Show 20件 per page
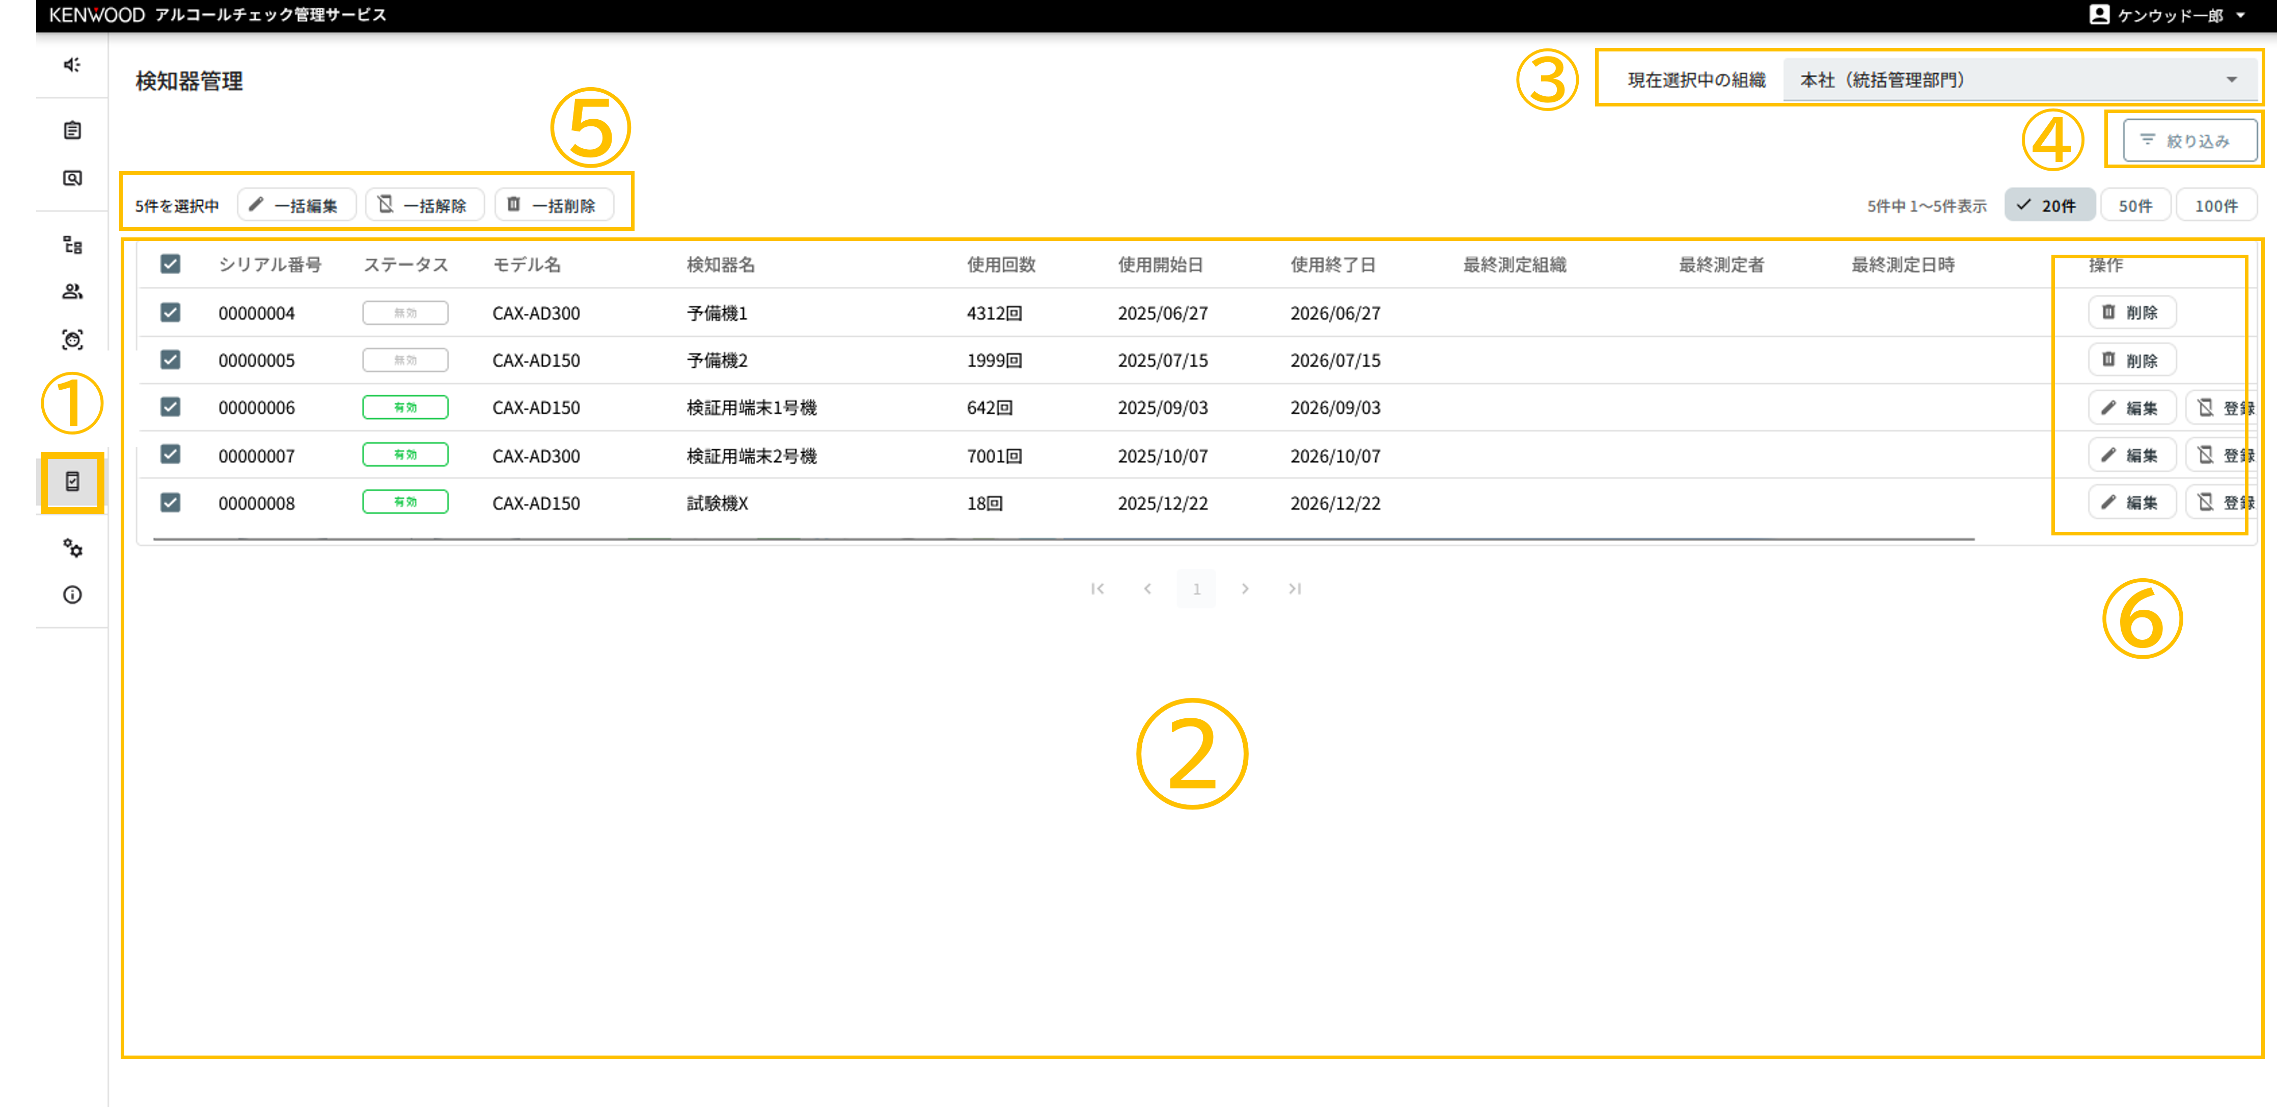Viewport: 2277px width, 1107px height. 2050,205
